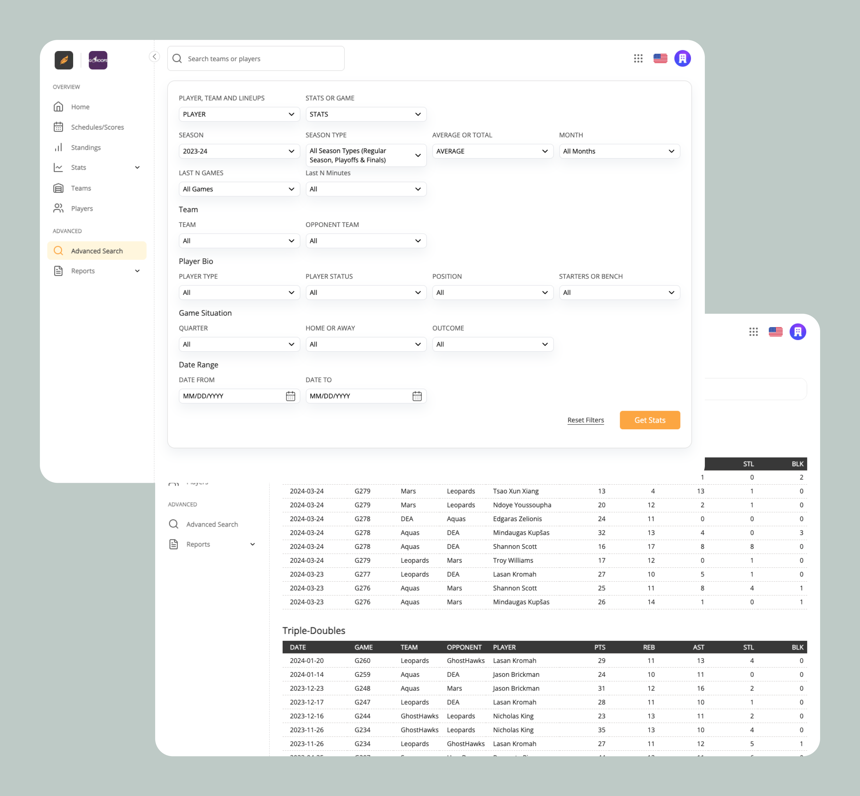
Task: Click the Home icon in the sidebar
Action: [x=58, y=106]
